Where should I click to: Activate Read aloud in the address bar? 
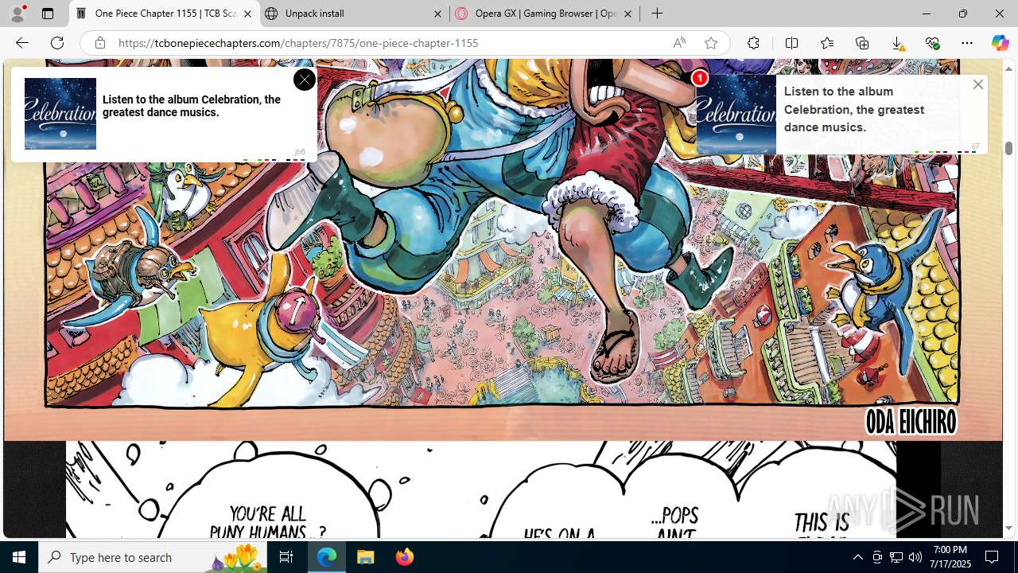[679, 43]
